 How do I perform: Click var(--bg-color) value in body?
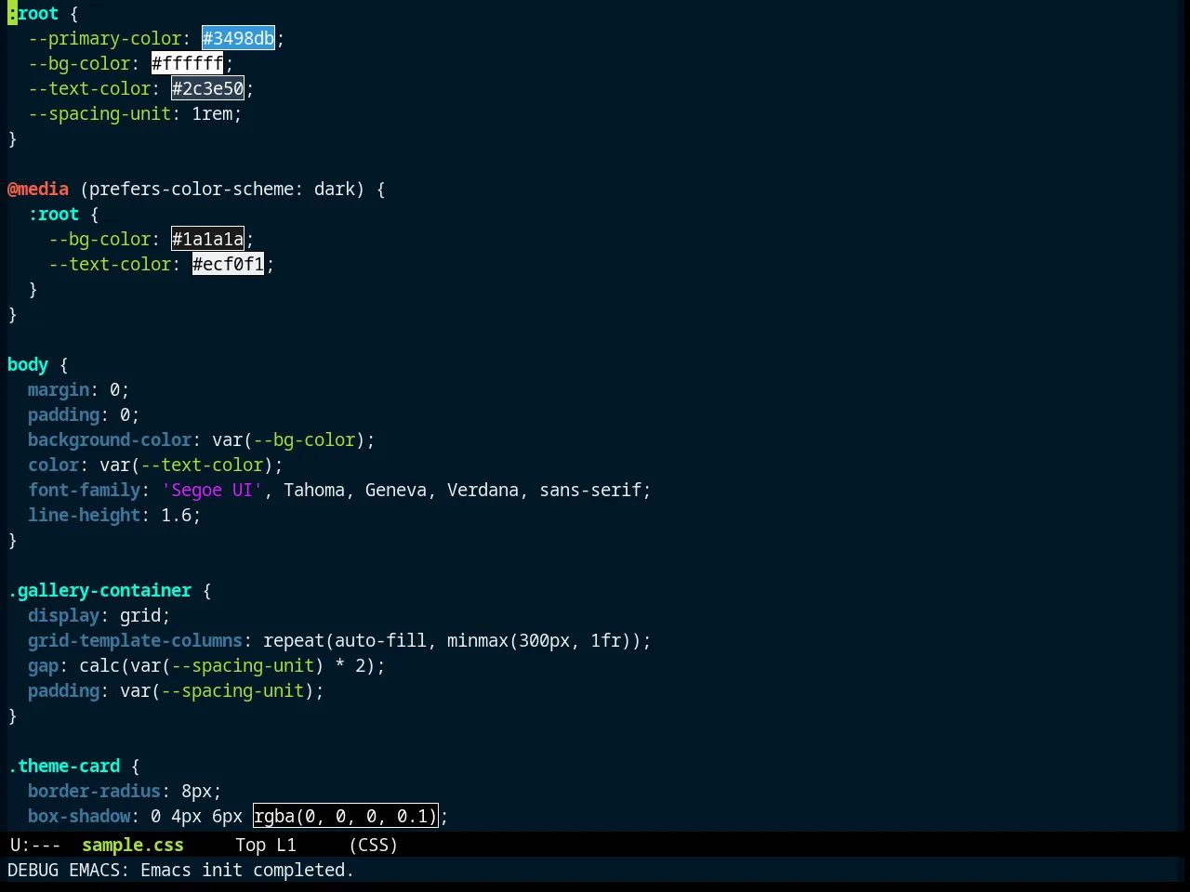tap(289, 439)
